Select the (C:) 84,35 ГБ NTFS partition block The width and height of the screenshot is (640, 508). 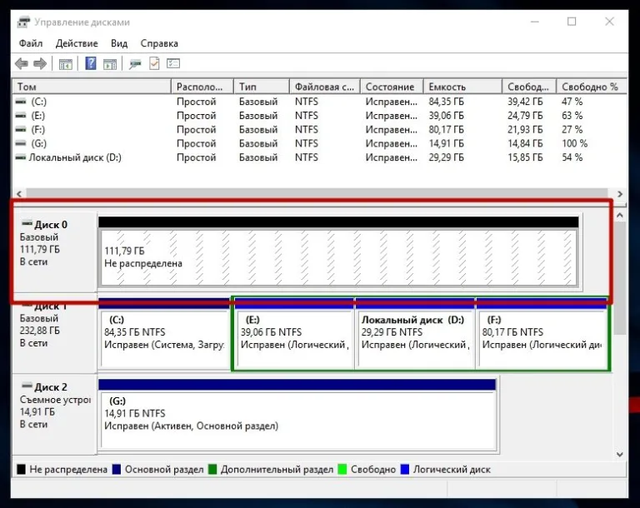[164, 338]
